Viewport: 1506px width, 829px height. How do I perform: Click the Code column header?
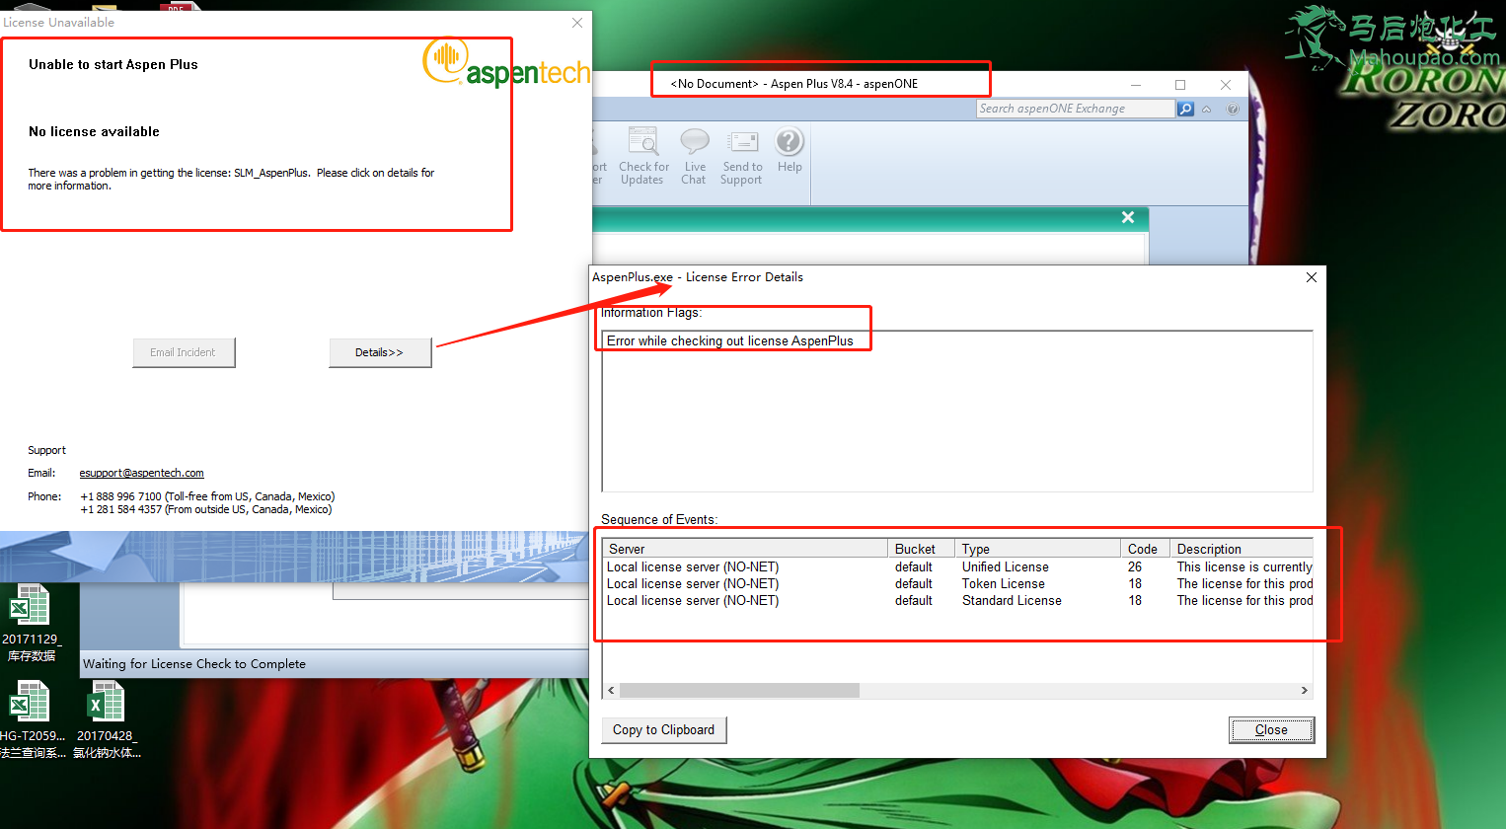click(1145, 549)
